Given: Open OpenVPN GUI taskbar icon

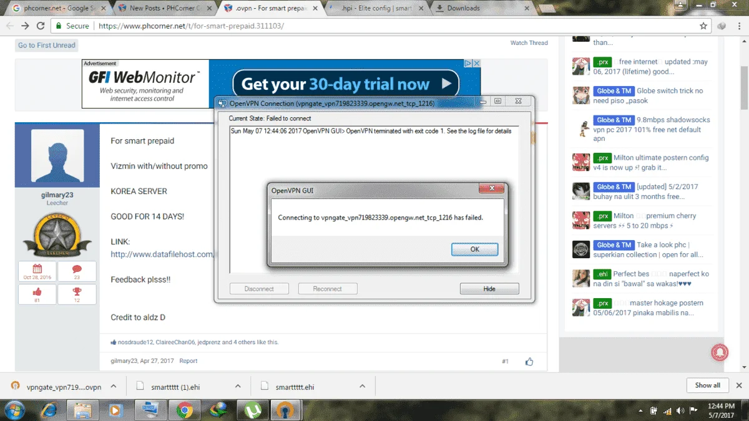Looking at the screenshot, I should click(x=285, y=410).
